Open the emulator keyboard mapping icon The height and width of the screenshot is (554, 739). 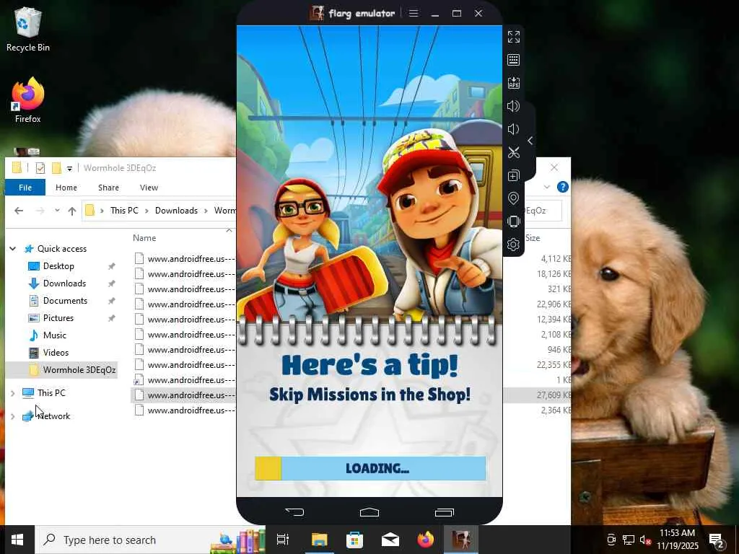coord(513,60)
